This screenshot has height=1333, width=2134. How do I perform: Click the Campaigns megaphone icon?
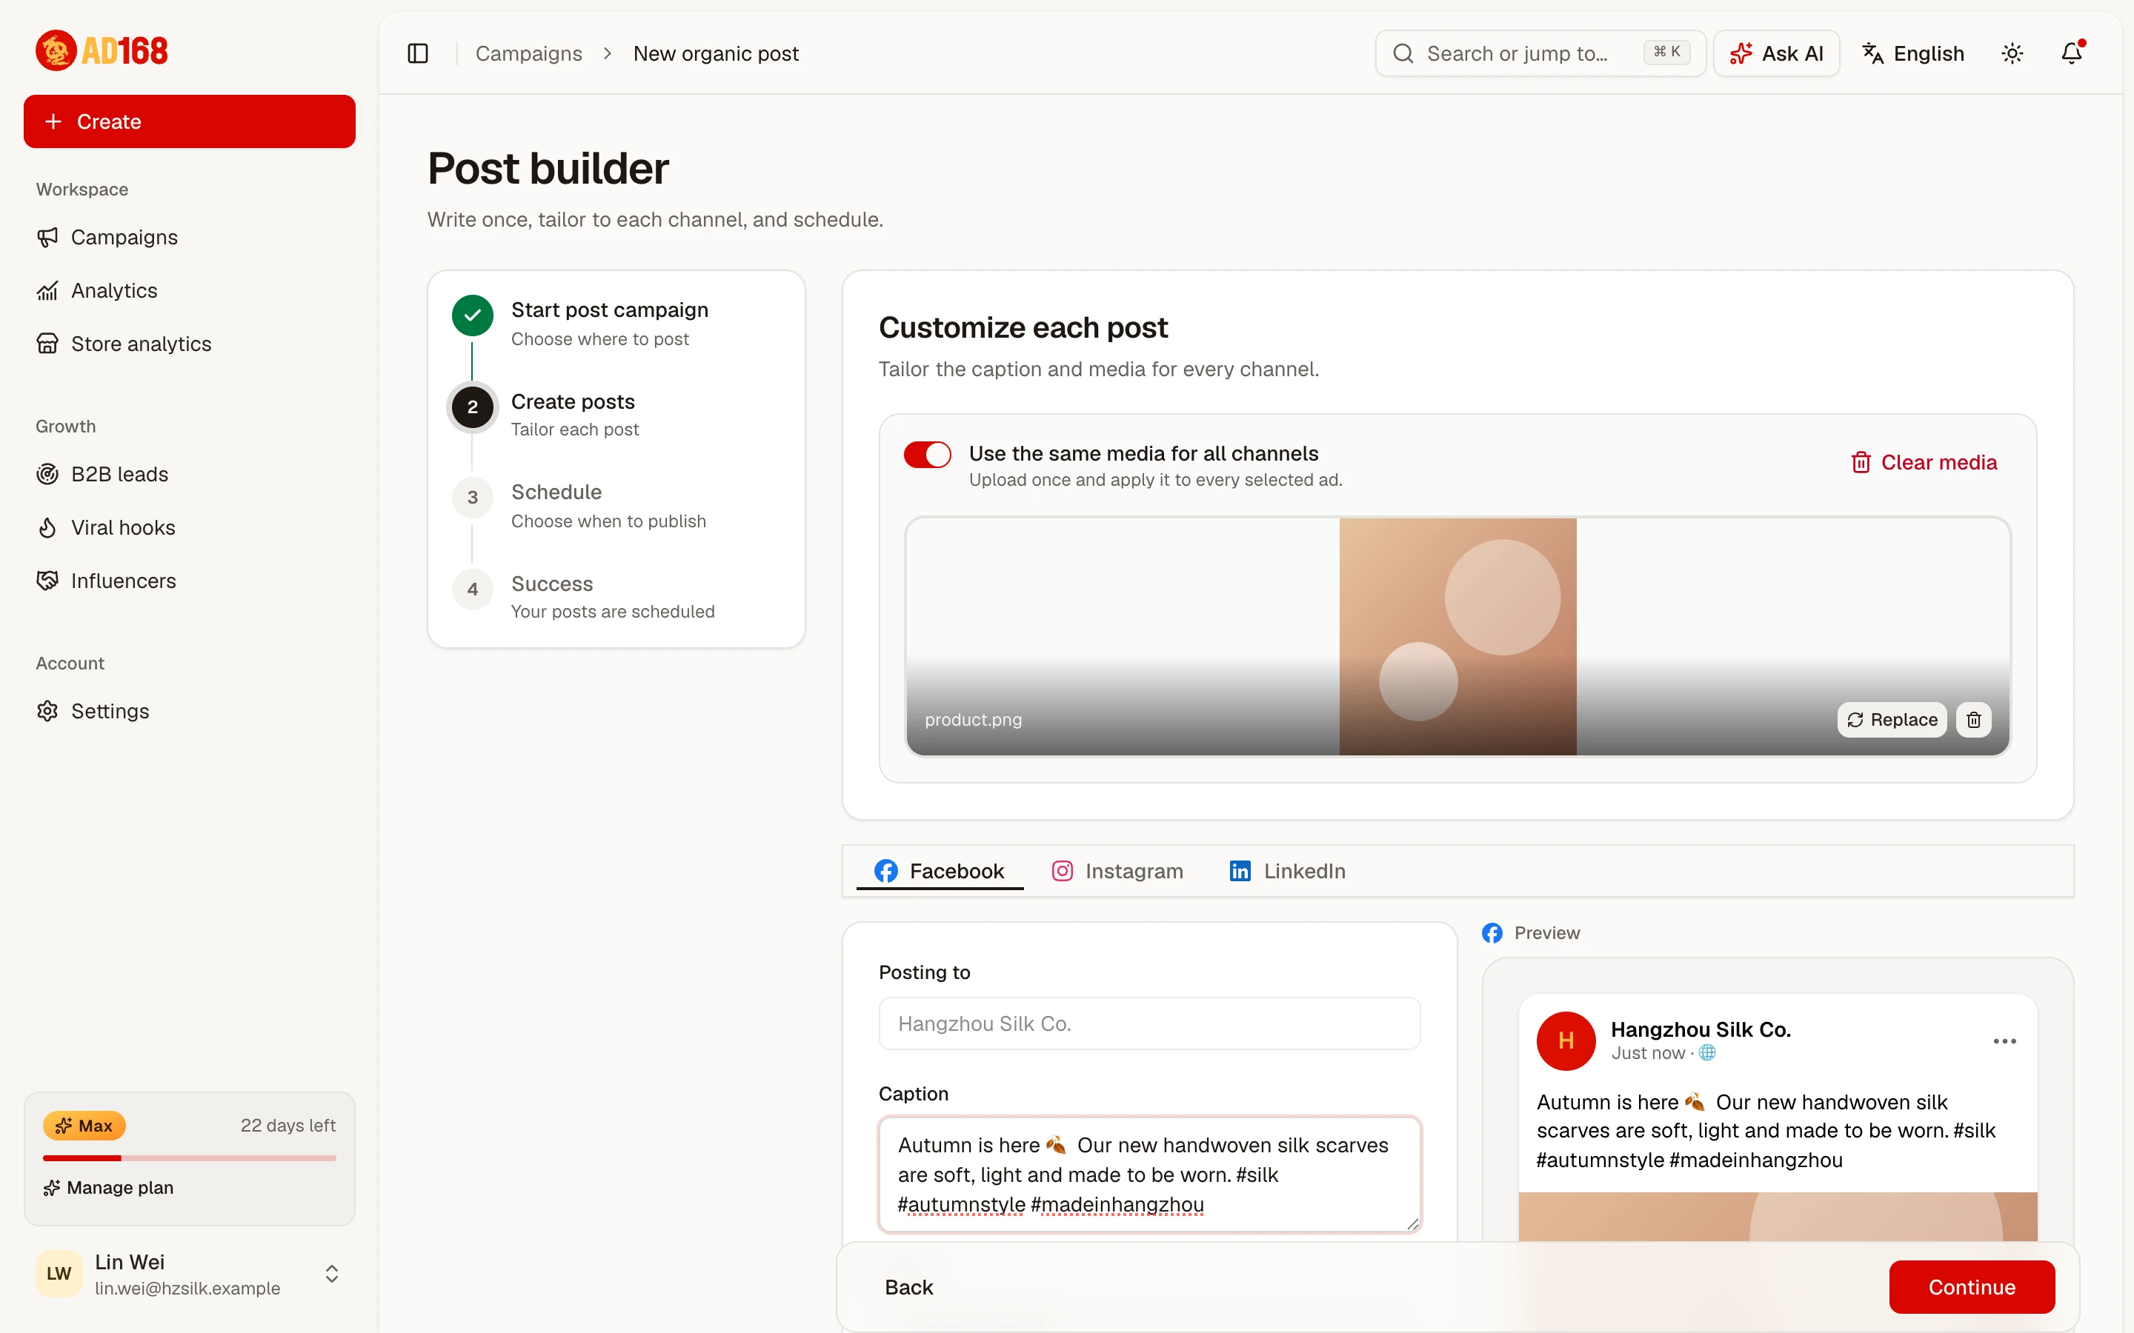click(47, 237)
